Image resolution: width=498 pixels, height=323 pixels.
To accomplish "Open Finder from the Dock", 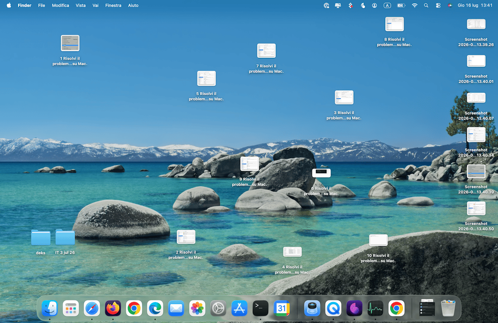I will click(x=50, y=308).
